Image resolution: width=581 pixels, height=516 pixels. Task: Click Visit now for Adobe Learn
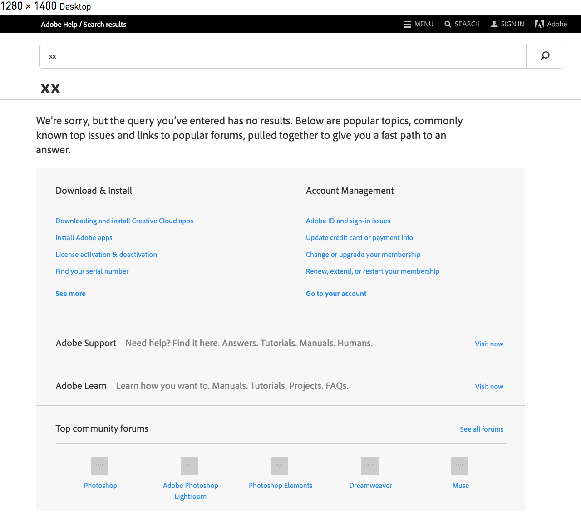click(489, 387)
